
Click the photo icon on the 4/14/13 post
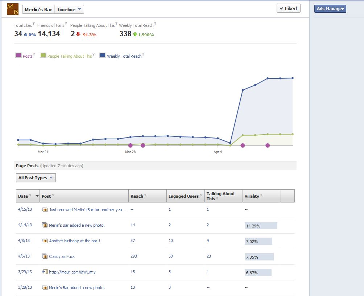45,225
